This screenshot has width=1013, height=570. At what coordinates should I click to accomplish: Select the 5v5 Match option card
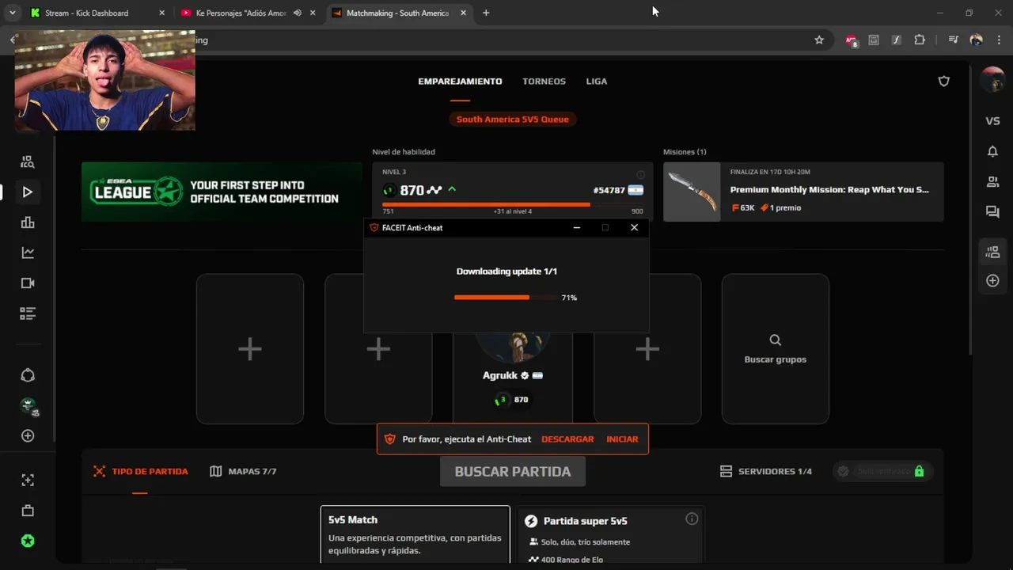click(x=415, y=534)
